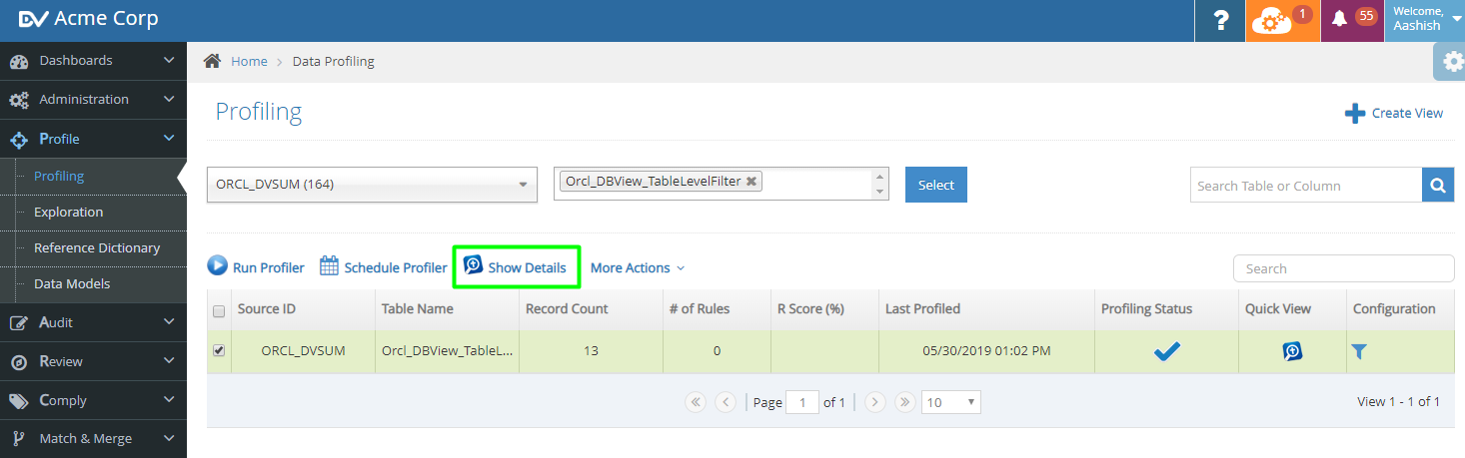Click the Profile crosshair icon
Screen dimensions: 1465x458
point(19,140)
